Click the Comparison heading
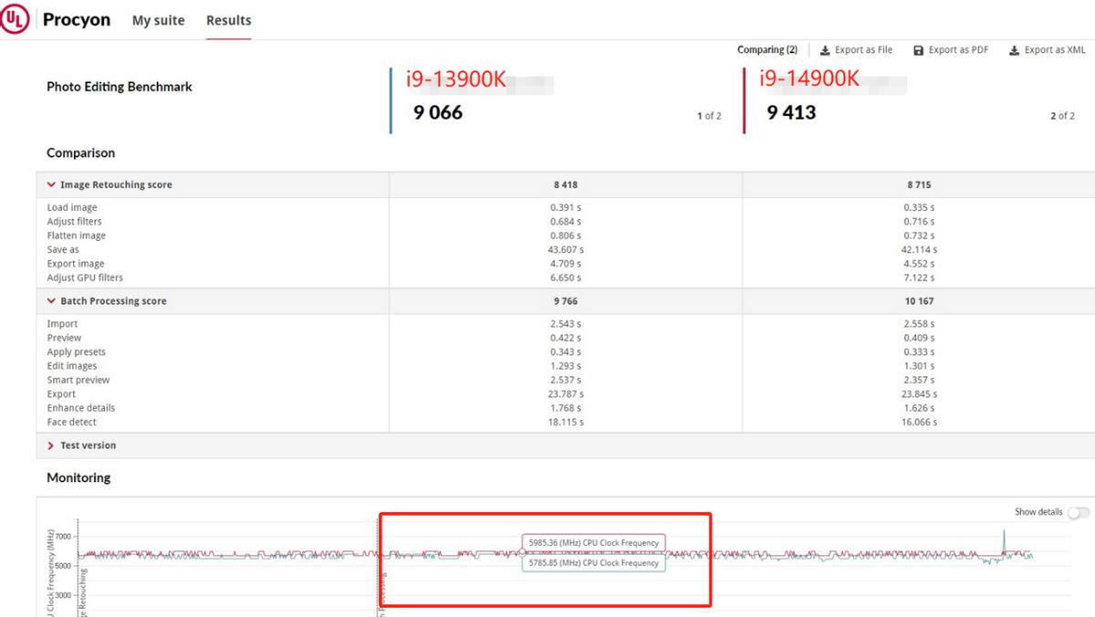 coord(81,153)
